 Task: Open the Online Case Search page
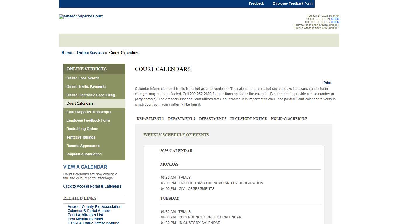tap(83, 78)
